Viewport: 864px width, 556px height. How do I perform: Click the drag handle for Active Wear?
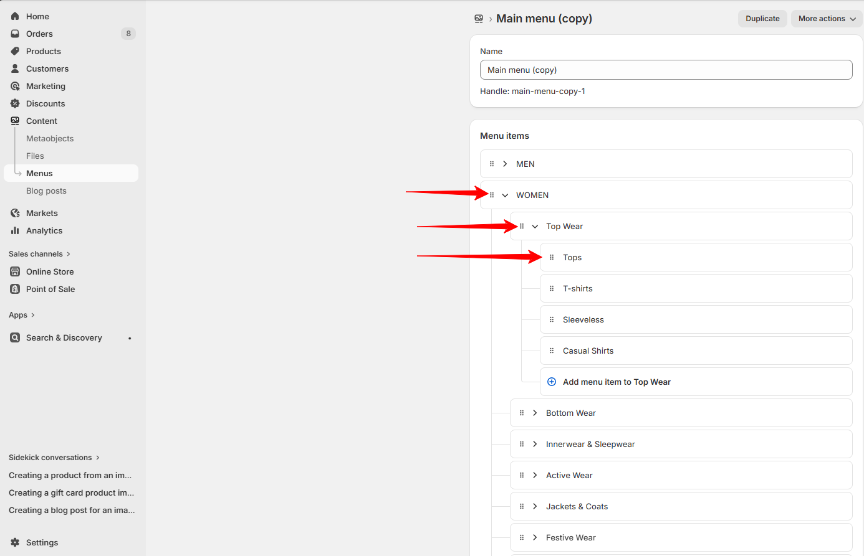click(x=522, y=475)
